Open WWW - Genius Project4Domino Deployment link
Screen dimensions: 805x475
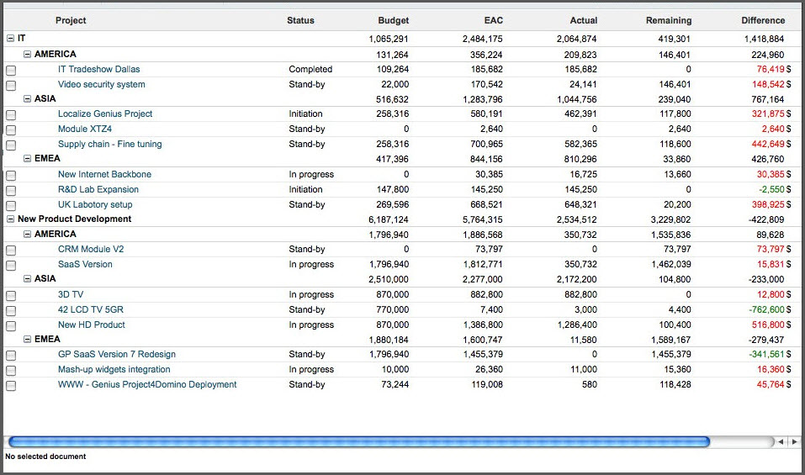(x=147, y=384)
